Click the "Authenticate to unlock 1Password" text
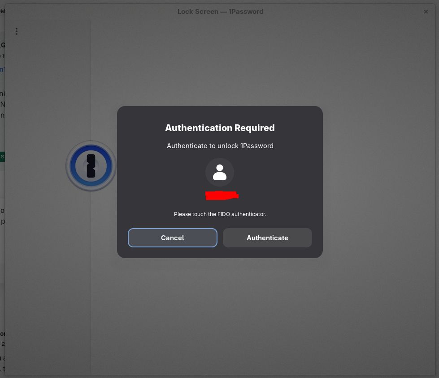The width and height of the screenshot is (439, 378). pos(220,146)
